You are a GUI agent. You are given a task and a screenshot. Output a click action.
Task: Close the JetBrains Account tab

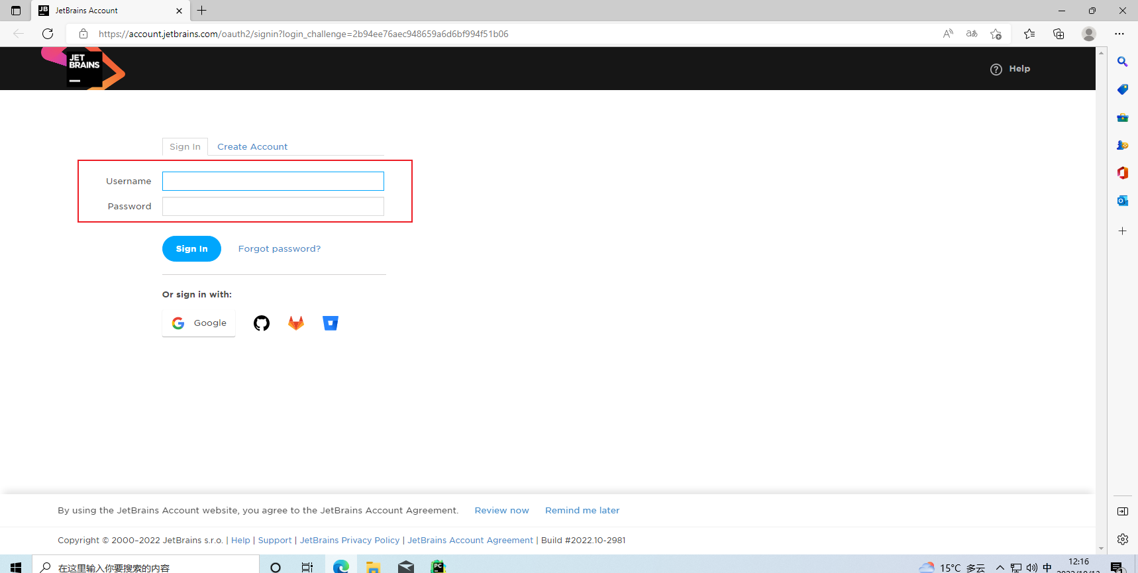[179, 11]
